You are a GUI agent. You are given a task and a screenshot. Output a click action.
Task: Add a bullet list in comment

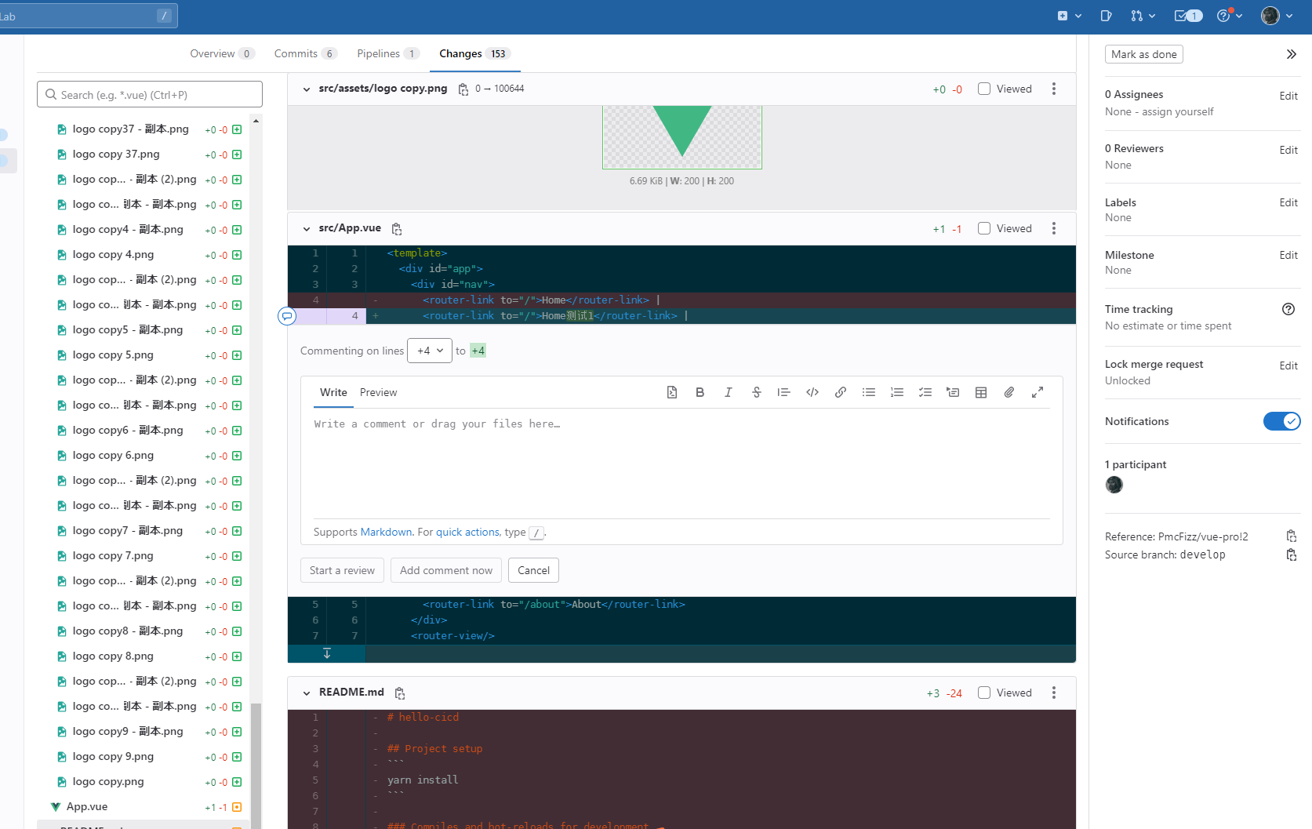tap(869, 392)
